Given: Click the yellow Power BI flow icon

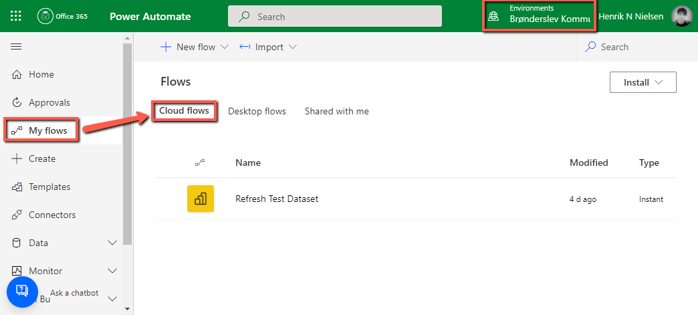Looking at the screenshot, I should pyautogui.click(x=201, y=199).
